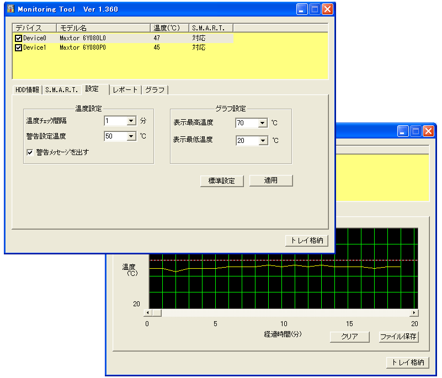Click トレイ格納 in the background graph window
Screen dimensions: 442x378
(x=408, y=362)
